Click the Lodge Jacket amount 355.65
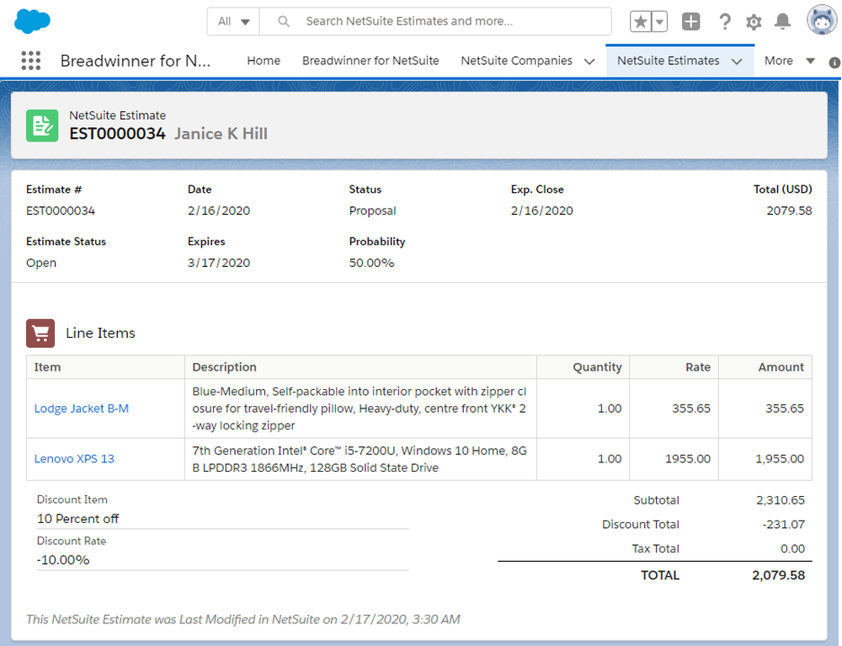Viewport: 842px width, 646px height. [785, 408]
